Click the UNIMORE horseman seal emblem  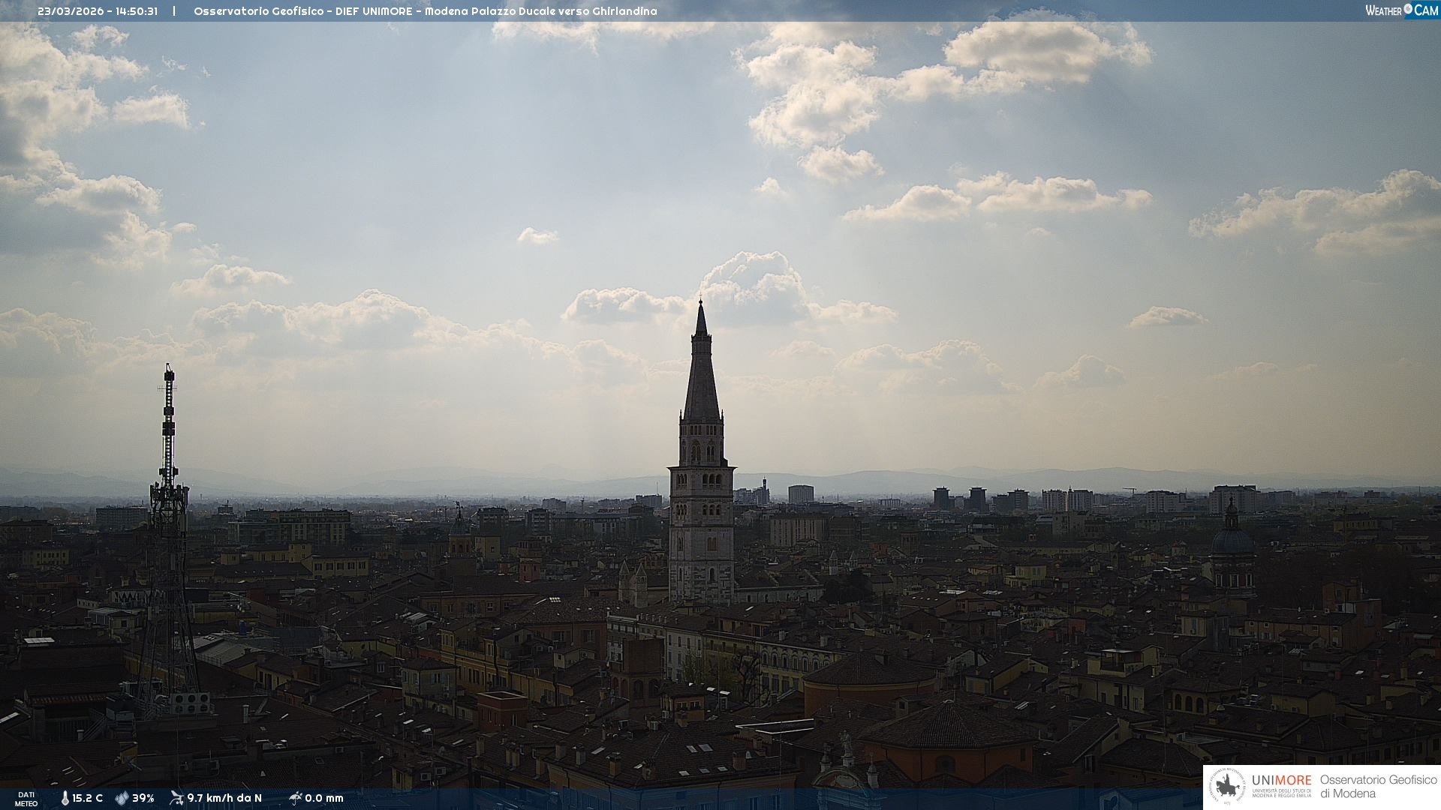[1227, 787]
